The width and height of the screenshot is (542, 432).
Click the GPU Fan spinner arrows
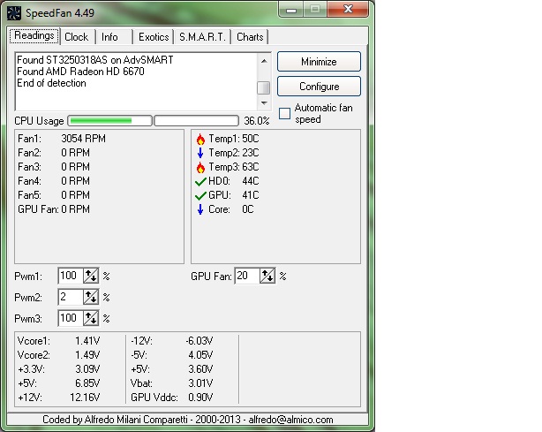(x=267, y=276)
